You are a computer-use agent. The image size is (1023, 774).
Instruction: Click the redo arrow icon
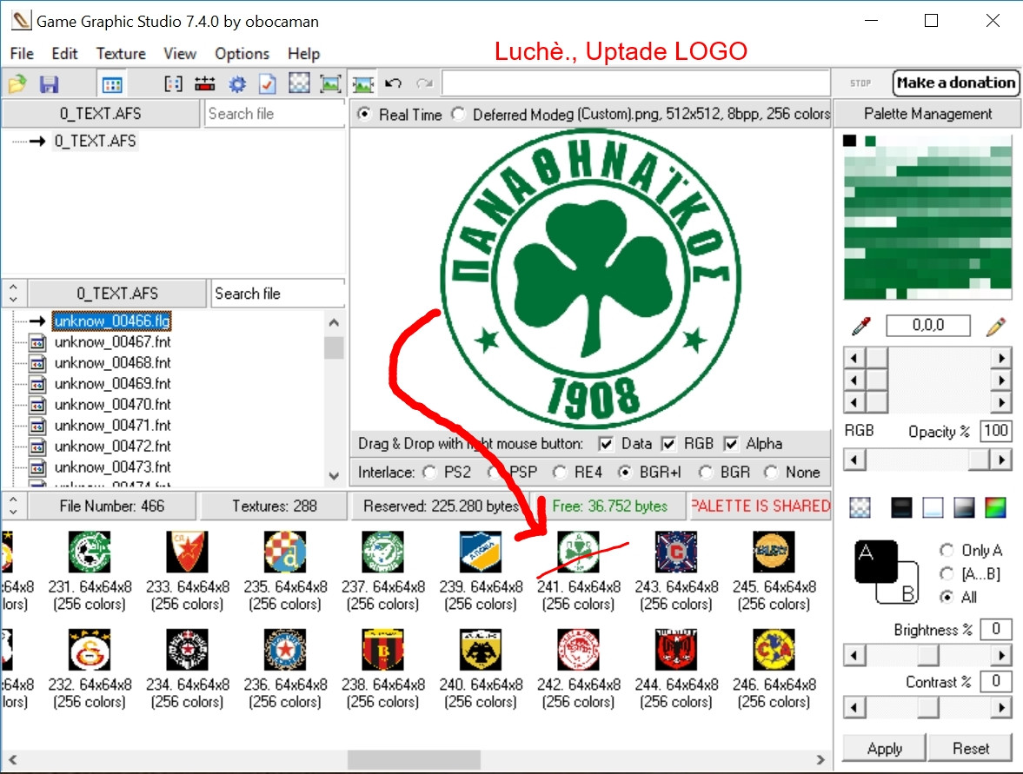(425, 83)
